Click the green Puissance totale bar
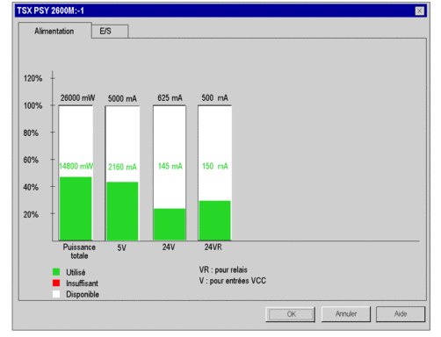The image size is (441, 337). pyautogui.click(x=76, y=209)
